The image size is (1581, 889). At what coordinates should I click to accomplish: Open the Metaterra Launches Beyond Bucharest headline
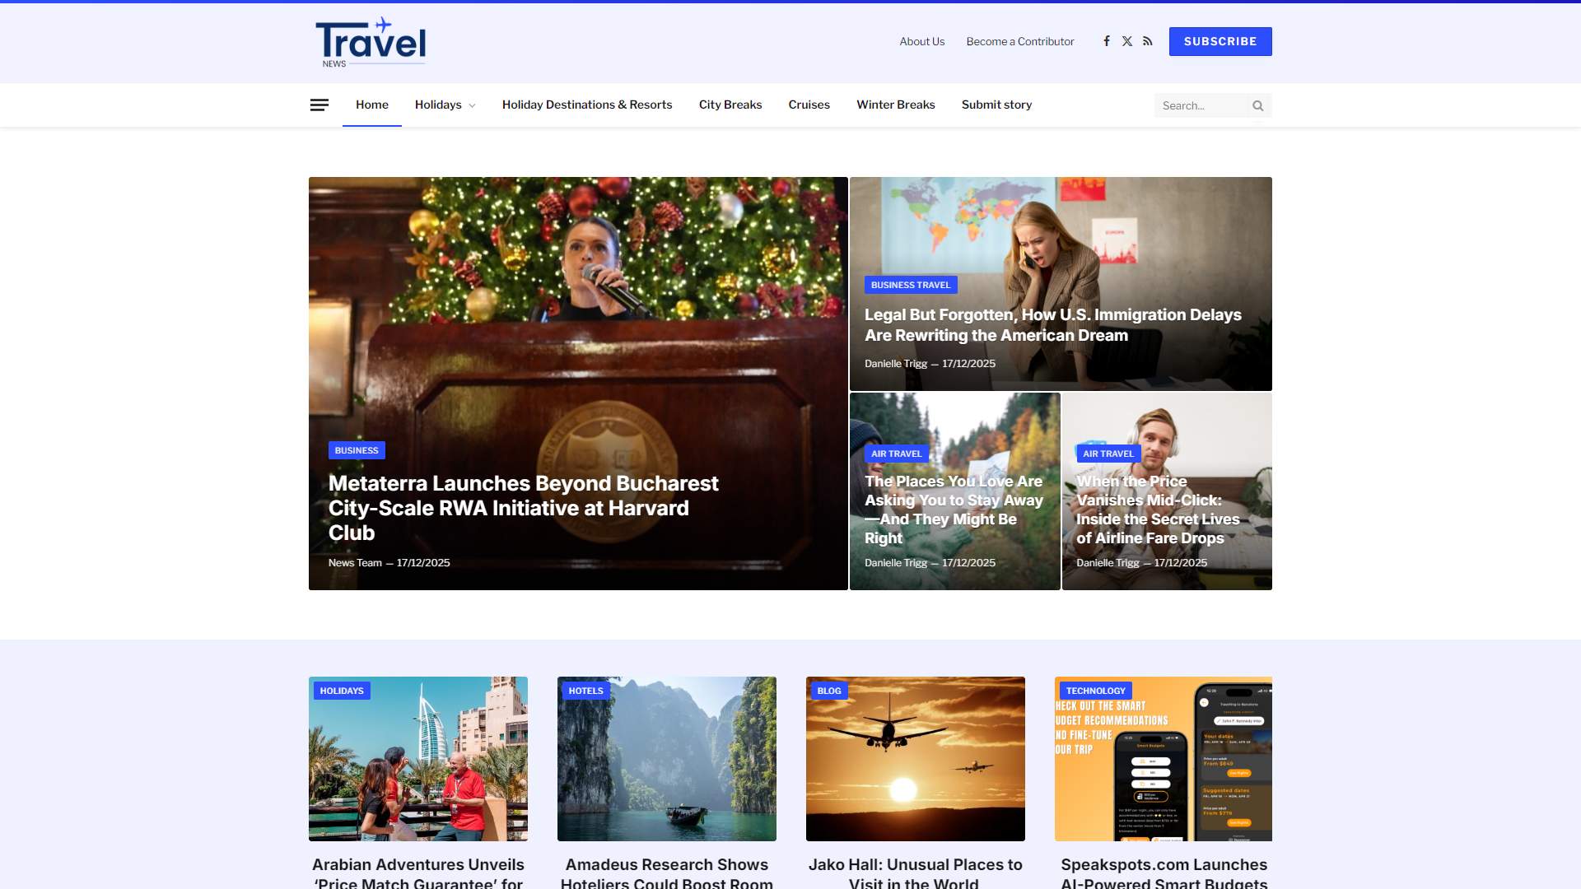coord(522,508)
